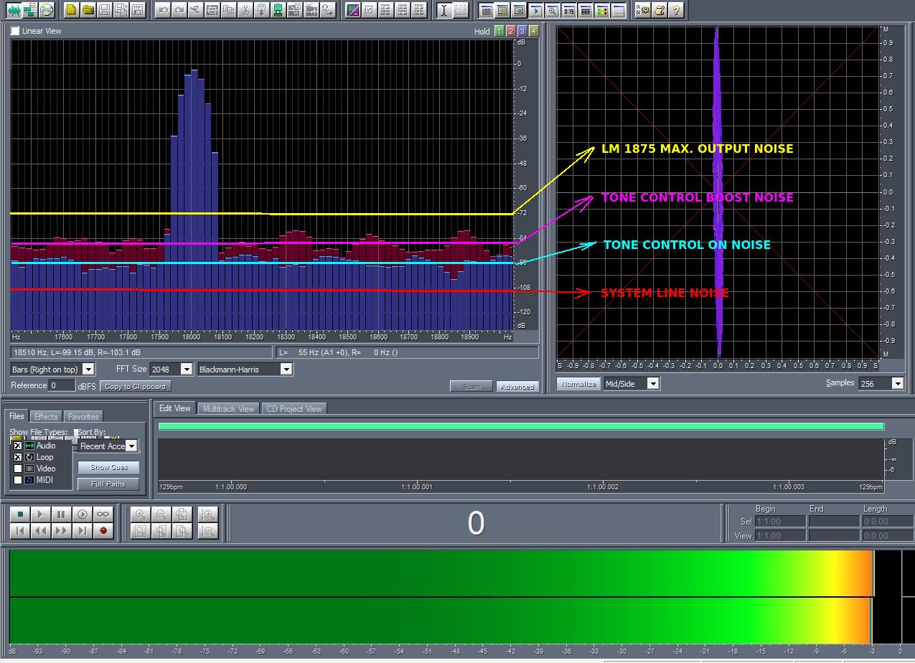This screenshot has height=663, width=915.
Task: Switch to the Favorites tab
Action: pos(83,416)
